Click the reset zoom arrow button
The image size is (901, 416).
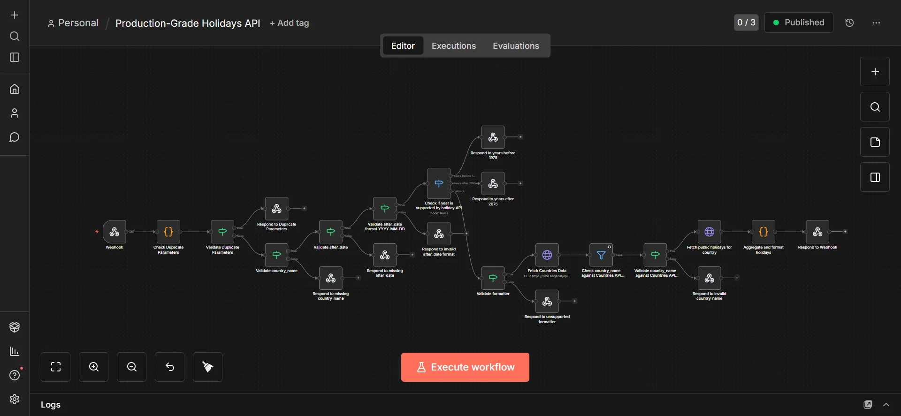[170, 367]
